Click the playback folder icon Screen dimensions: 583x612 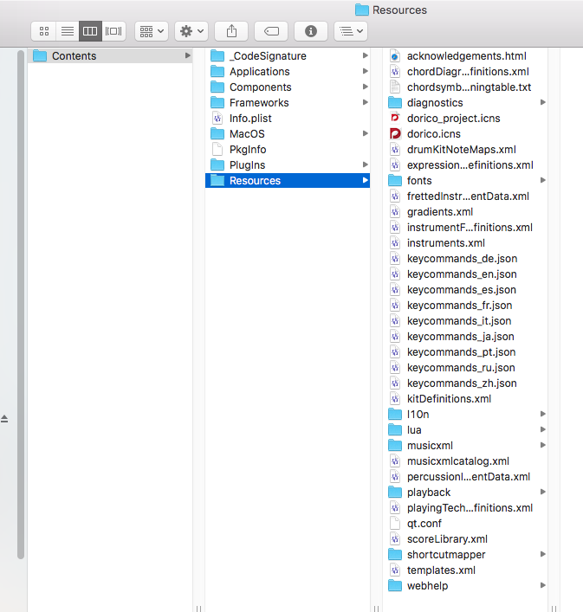tap(395, 493)
